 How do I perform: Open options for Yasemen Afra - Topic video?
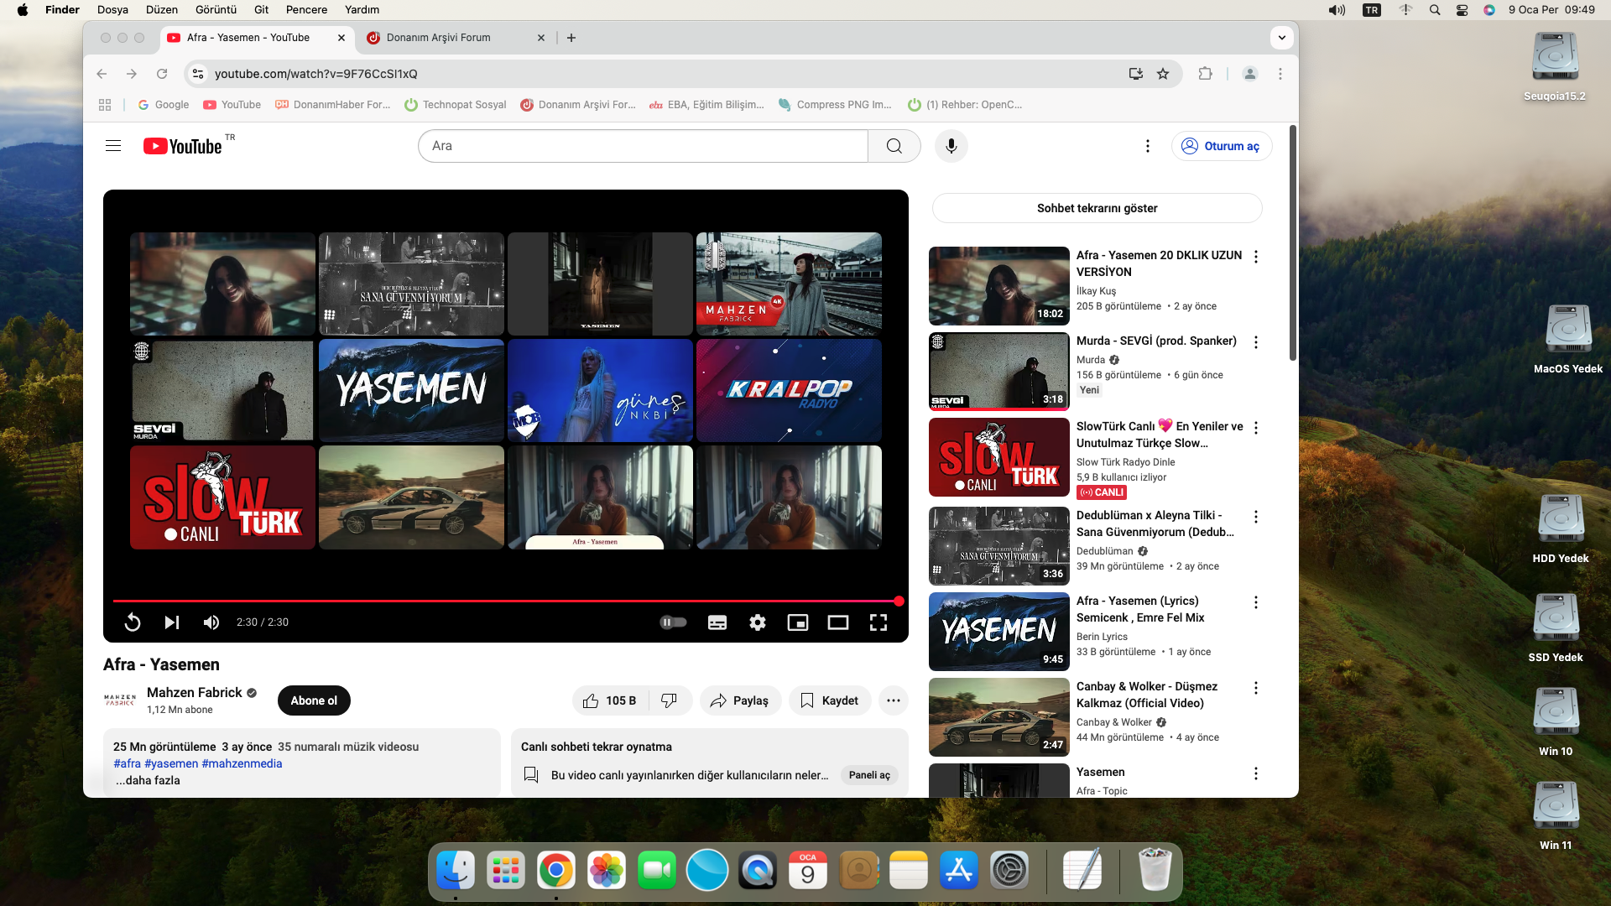coord(1255,773)
